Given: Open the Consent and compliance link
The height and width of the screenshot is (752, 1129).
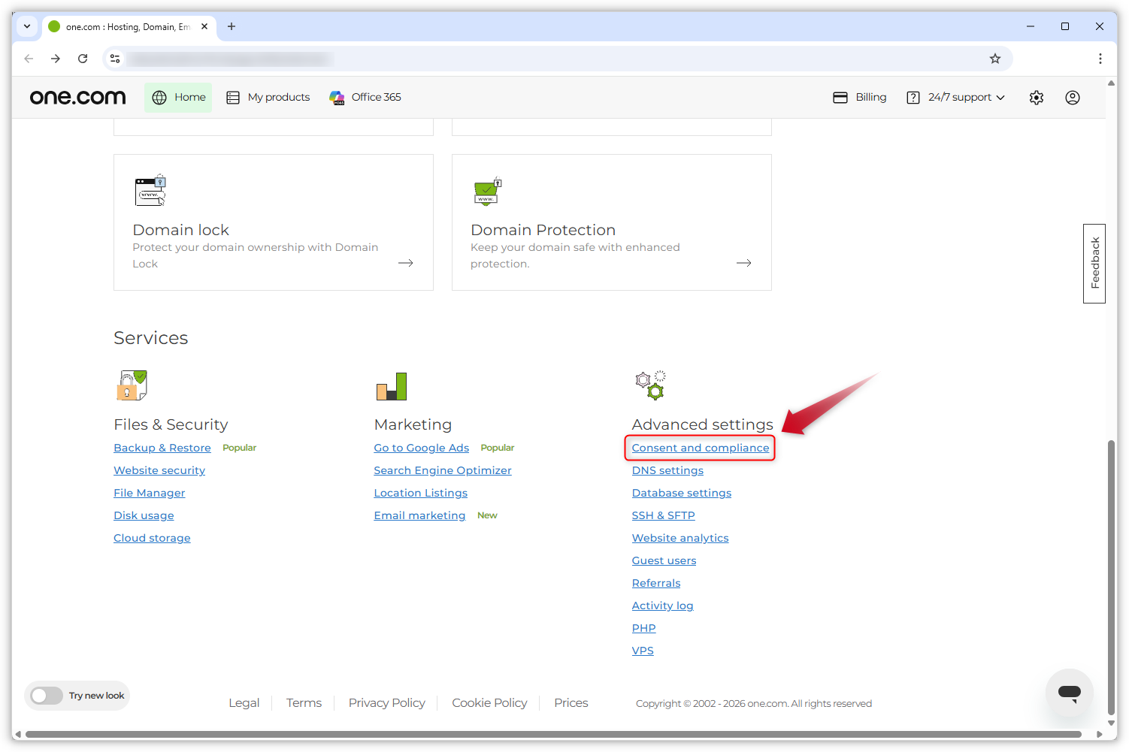Looking at the screenshot, I should pos(700,448).
